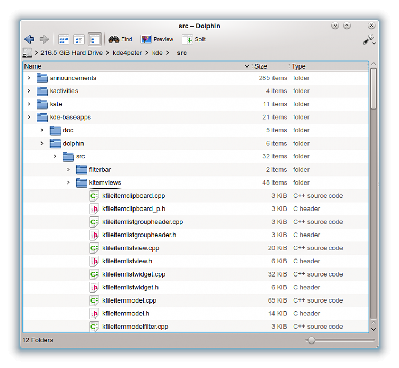Select the kde-baseapps folder icon
The width and height of the screenshot is (399, 368).
(42, 117)
